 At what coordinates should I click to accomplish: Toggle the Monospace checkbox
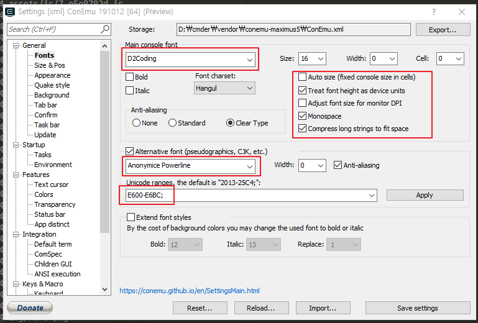click(x=303, y=116)
